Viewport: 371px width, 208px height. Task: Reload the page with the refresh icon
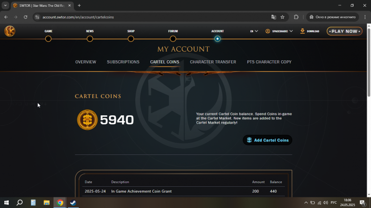(25, 17)
